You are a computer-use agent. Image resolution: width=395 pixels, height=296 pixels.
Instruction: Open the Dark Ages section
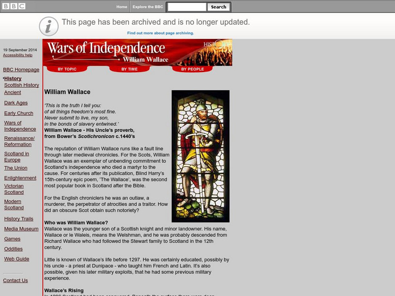[x=15, y=104]
